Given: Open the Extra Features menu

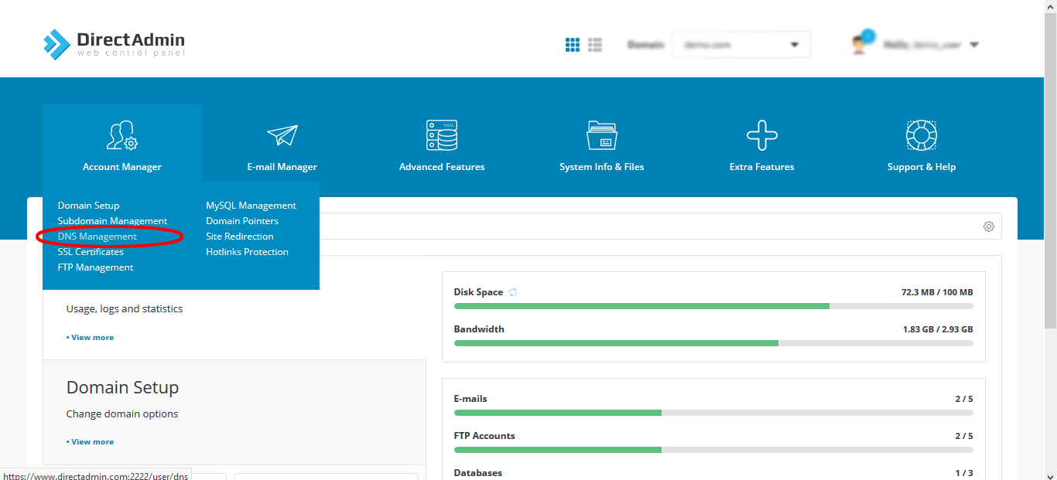Looking at the screenshot, I should click(x=762, y=144).
